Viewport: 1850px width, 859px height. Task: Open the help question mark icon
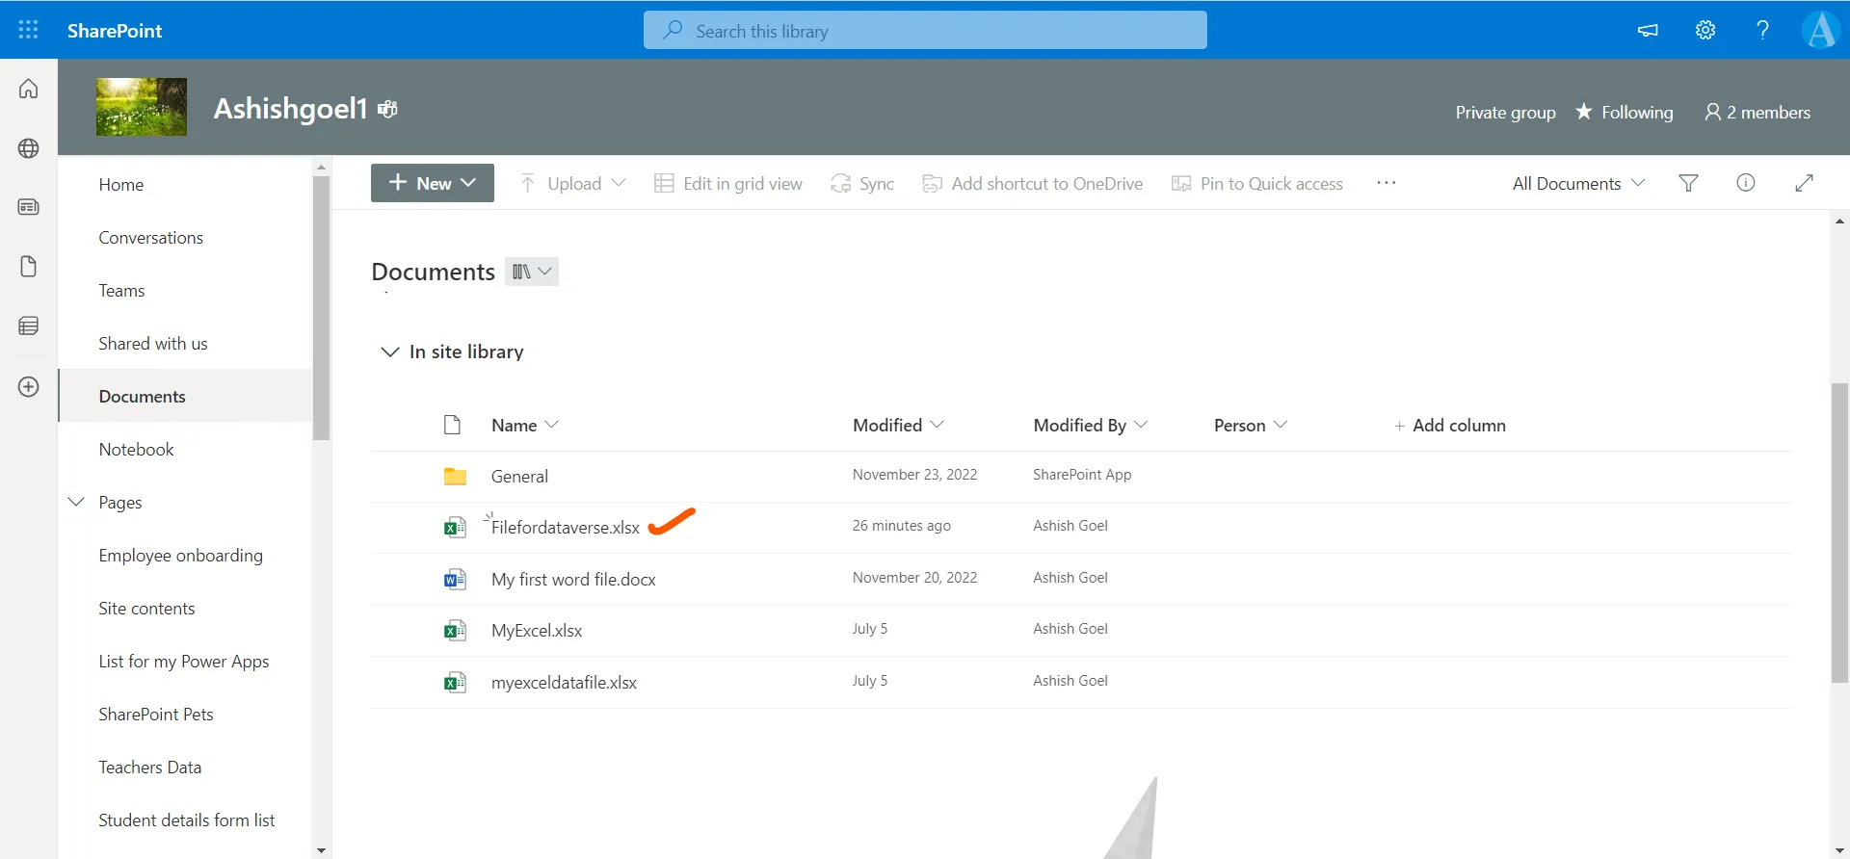1762,30
